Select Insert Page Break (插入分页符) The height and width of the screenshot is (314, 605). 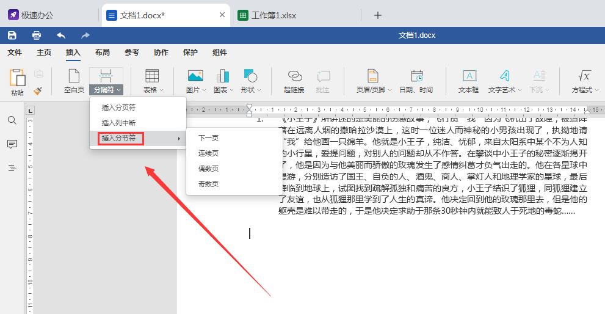point(118,108)
